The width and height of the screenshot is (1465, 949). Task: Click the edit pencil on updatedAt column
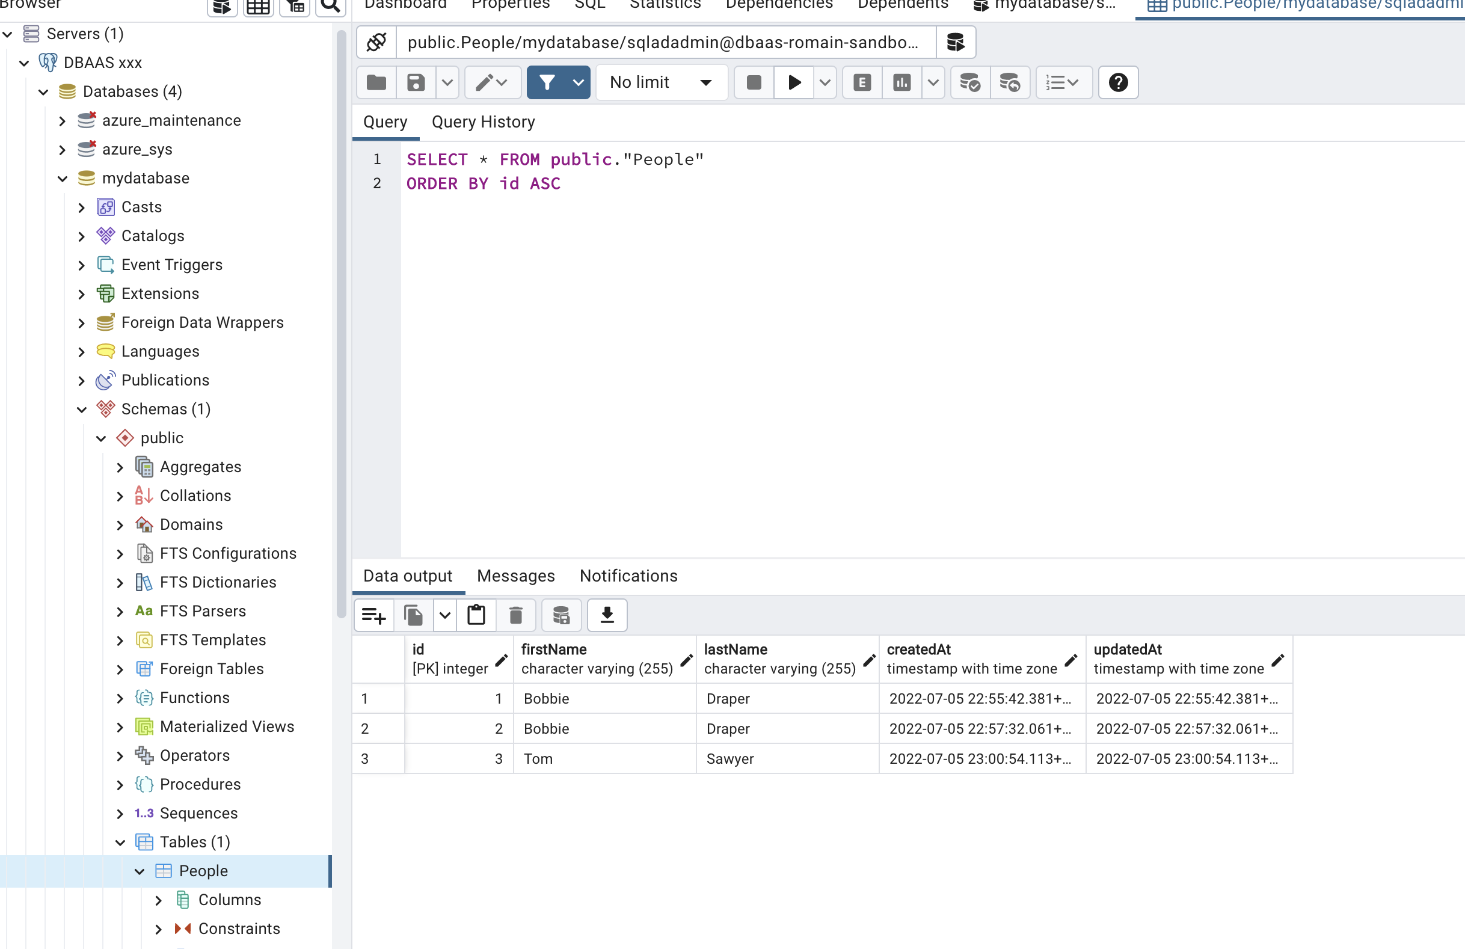[1277, 660]
